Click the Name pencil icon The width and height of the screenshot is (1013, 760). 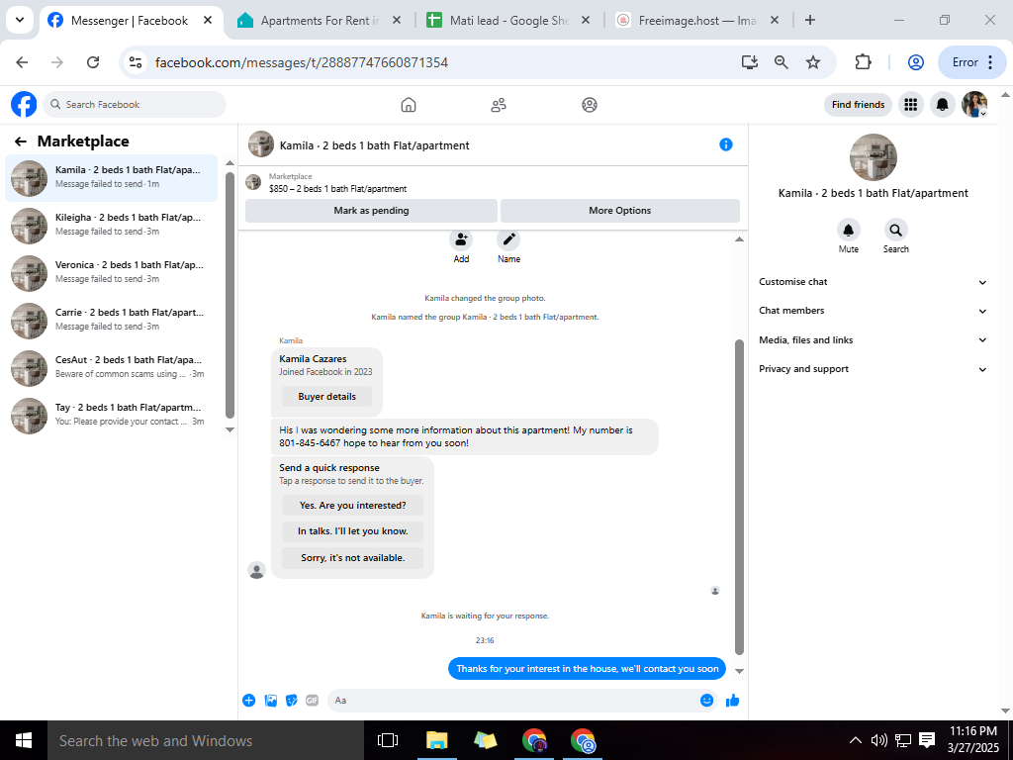click(508, 239)
